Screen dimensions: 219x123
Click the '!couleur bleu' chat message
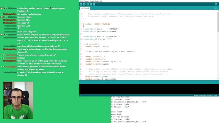(24, 20)
